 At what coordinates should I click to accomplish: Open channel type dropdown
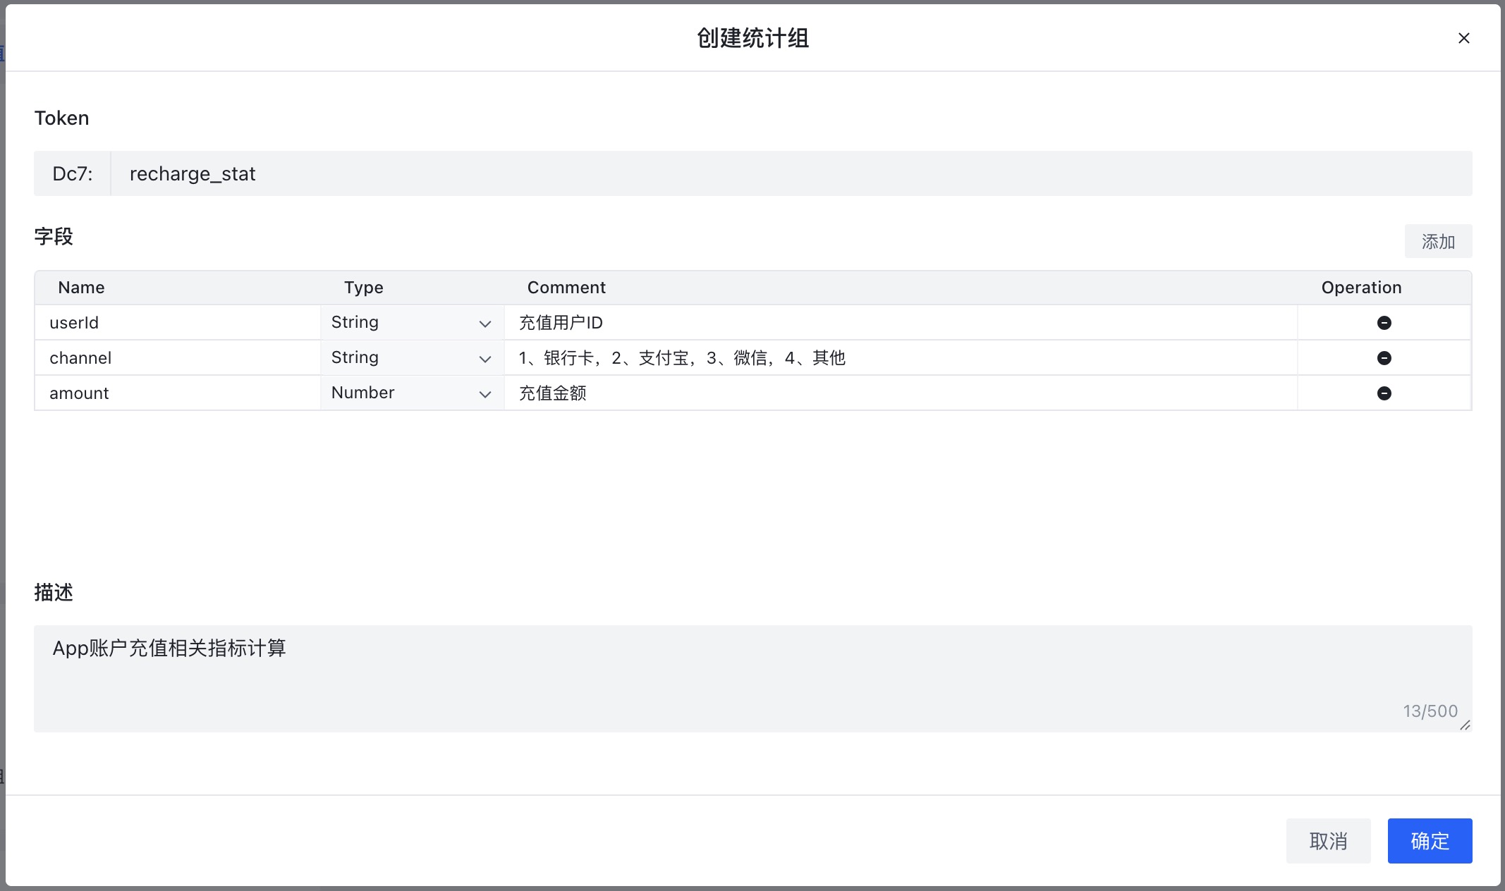(x=412, y=358)
